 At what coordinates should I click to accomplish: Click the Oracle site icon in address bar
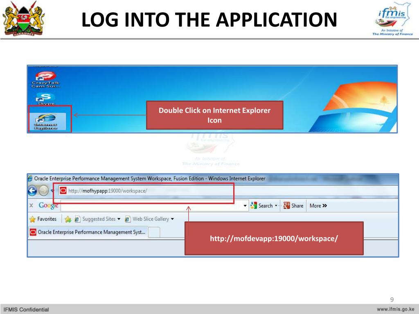(x=63, y=191)
